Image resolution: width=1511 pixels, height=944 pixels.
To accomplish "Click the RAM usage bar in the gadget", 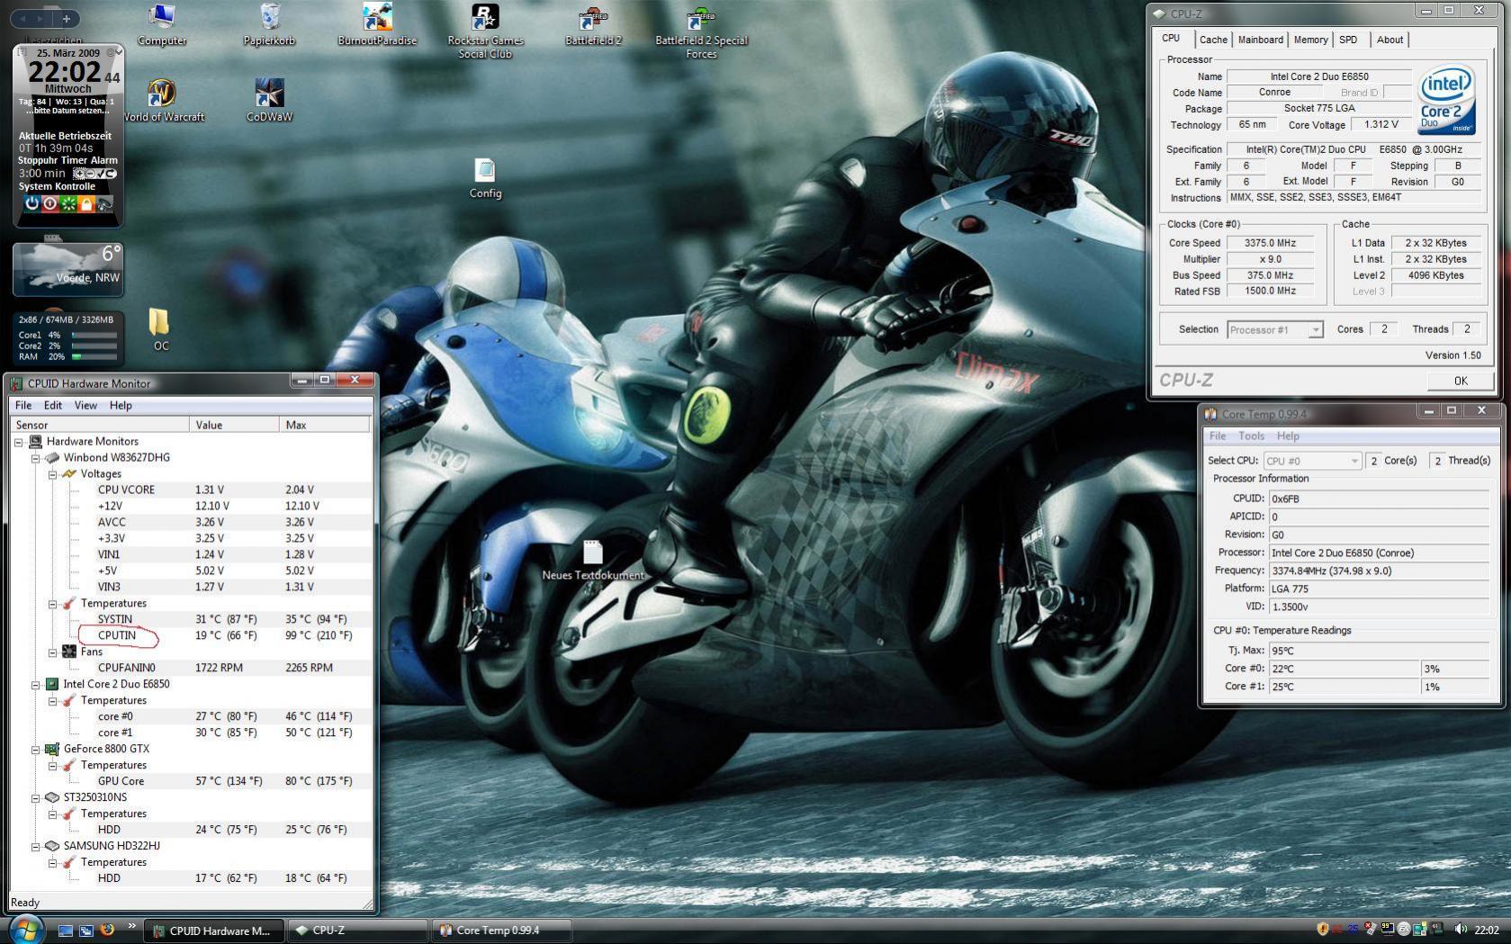I will tap(94, 357).
